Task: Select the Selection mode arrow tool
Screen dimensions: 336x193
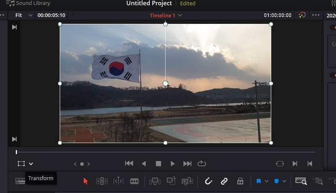Action: coord(86,181)
